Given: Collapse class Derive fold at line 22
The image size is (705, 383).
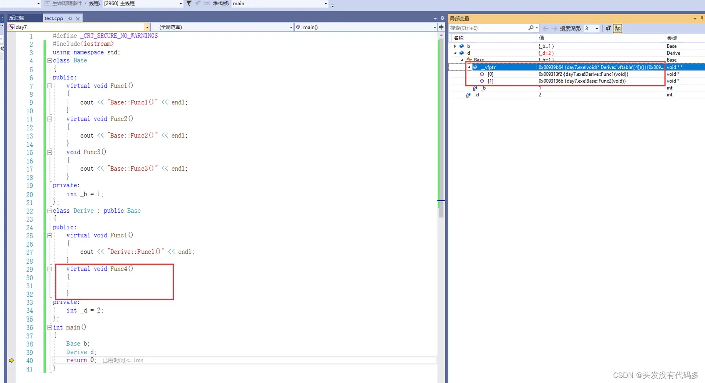Looking at the screenshot, I should [x=50, y=211].
